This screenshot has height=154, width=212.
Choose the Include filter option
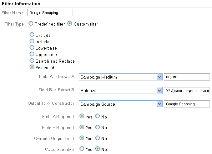32,41
